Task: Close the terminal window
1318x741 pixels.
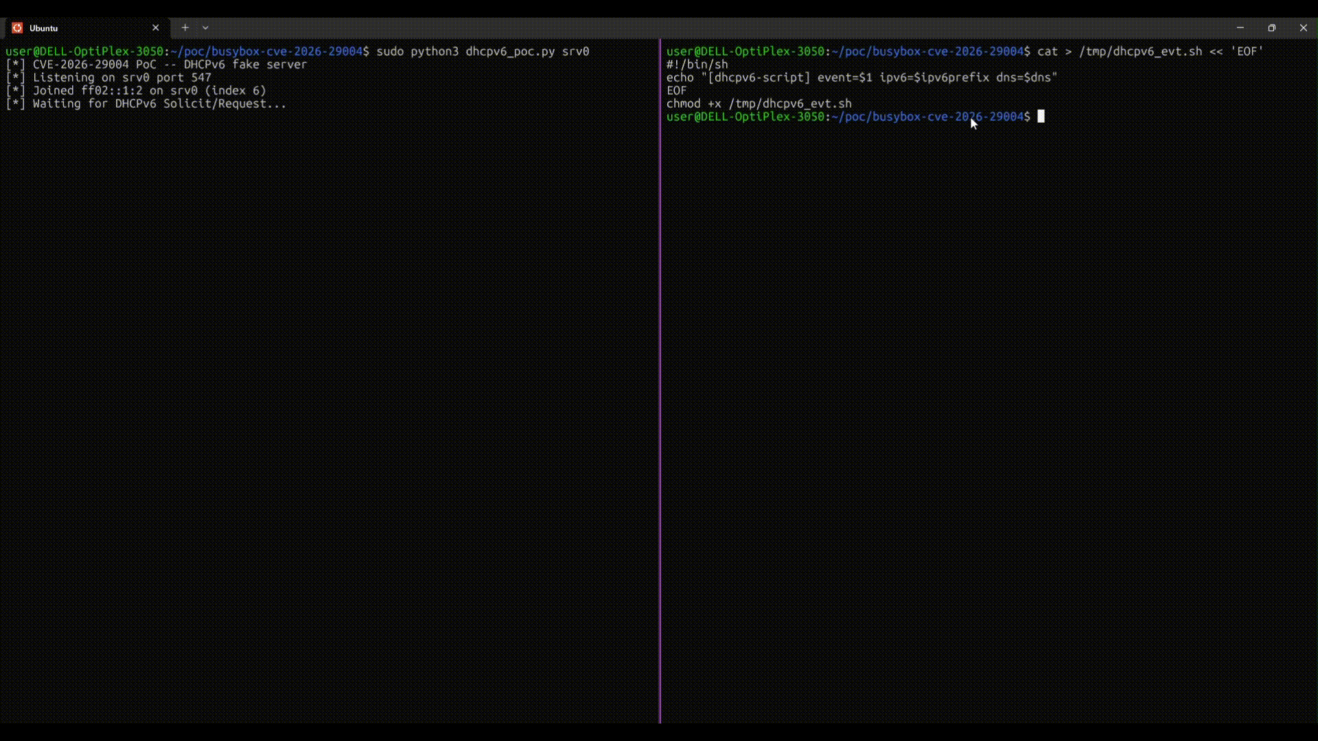Action: pyautogui.click(x=1303, y=28)
